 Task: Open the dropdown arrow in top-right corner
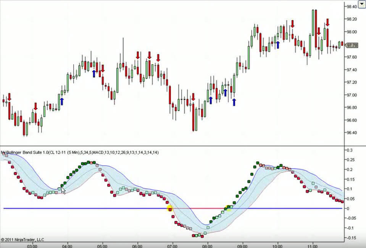coord(361,5)
